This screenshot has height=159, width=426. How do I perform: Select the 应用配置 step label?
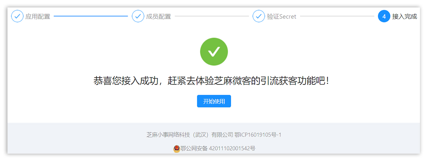click(x=38, y=16)
